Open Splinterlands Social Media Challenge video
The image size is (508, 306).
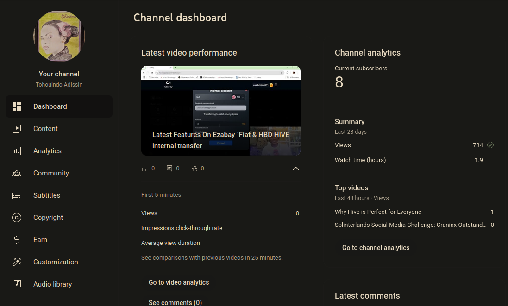coord(410,225)
